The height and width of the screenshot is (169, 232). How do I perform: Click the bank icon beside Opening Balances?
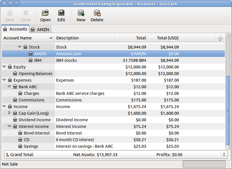coord(15,74)
